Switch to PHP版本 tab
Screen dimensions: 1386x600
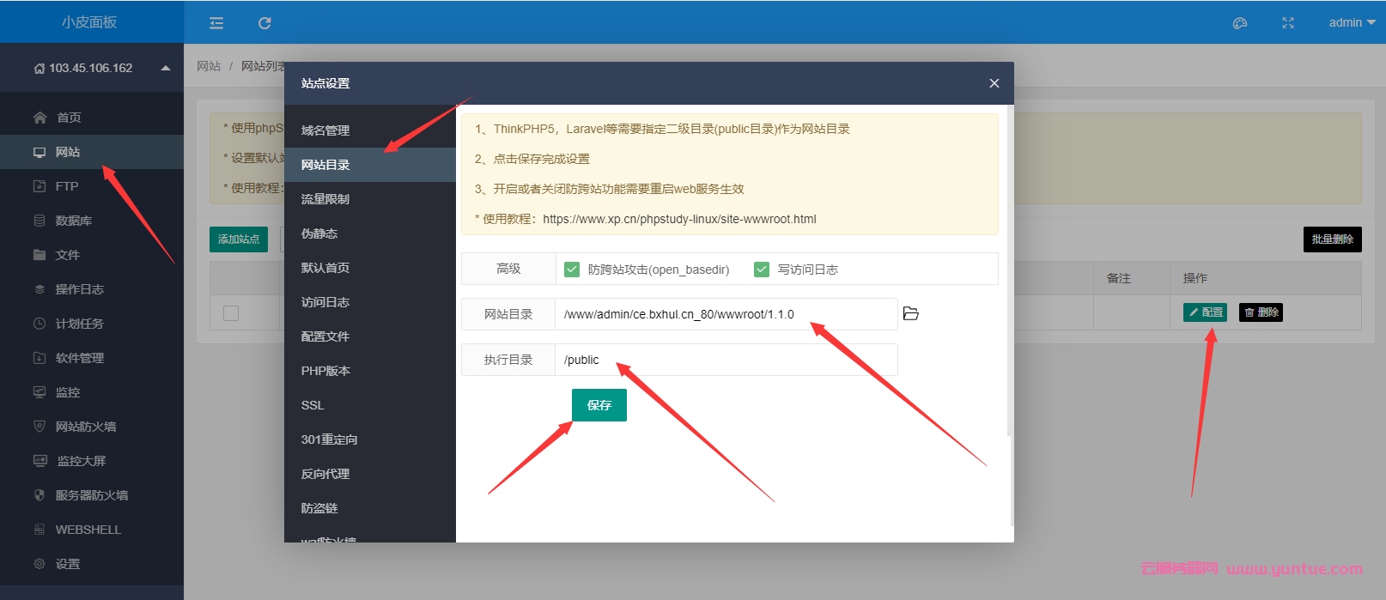tap(325, 371)
